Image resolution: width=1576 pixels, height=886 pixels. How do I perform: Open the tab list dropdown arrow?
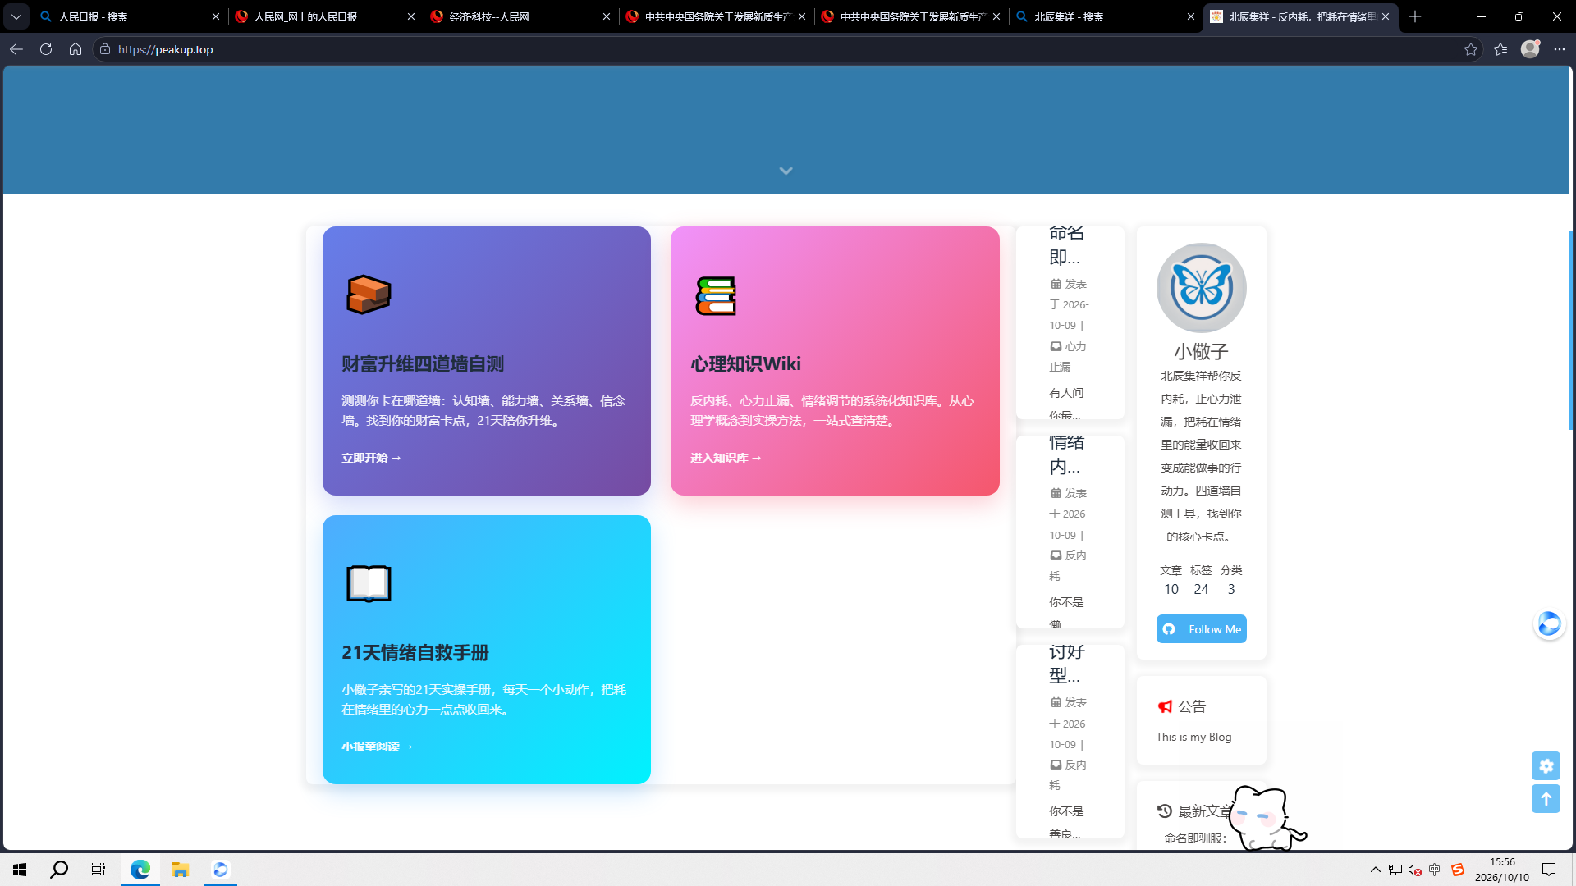[16, 16]
